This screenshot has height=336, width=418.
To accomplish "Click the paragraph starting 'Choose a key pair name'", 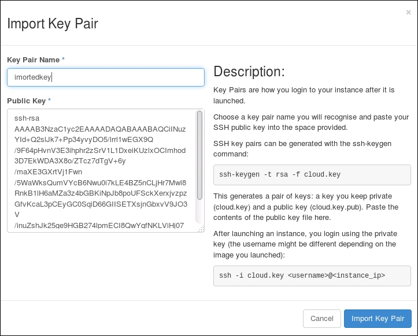I will point(311,122).
